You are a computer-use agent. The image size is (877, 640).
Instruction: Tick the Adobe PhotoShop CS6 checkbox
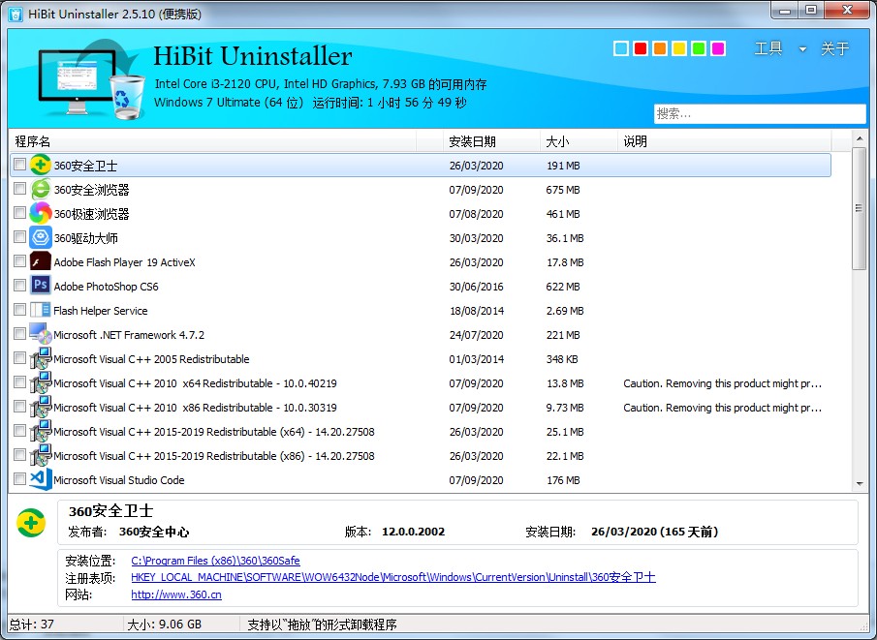point(18,286)
